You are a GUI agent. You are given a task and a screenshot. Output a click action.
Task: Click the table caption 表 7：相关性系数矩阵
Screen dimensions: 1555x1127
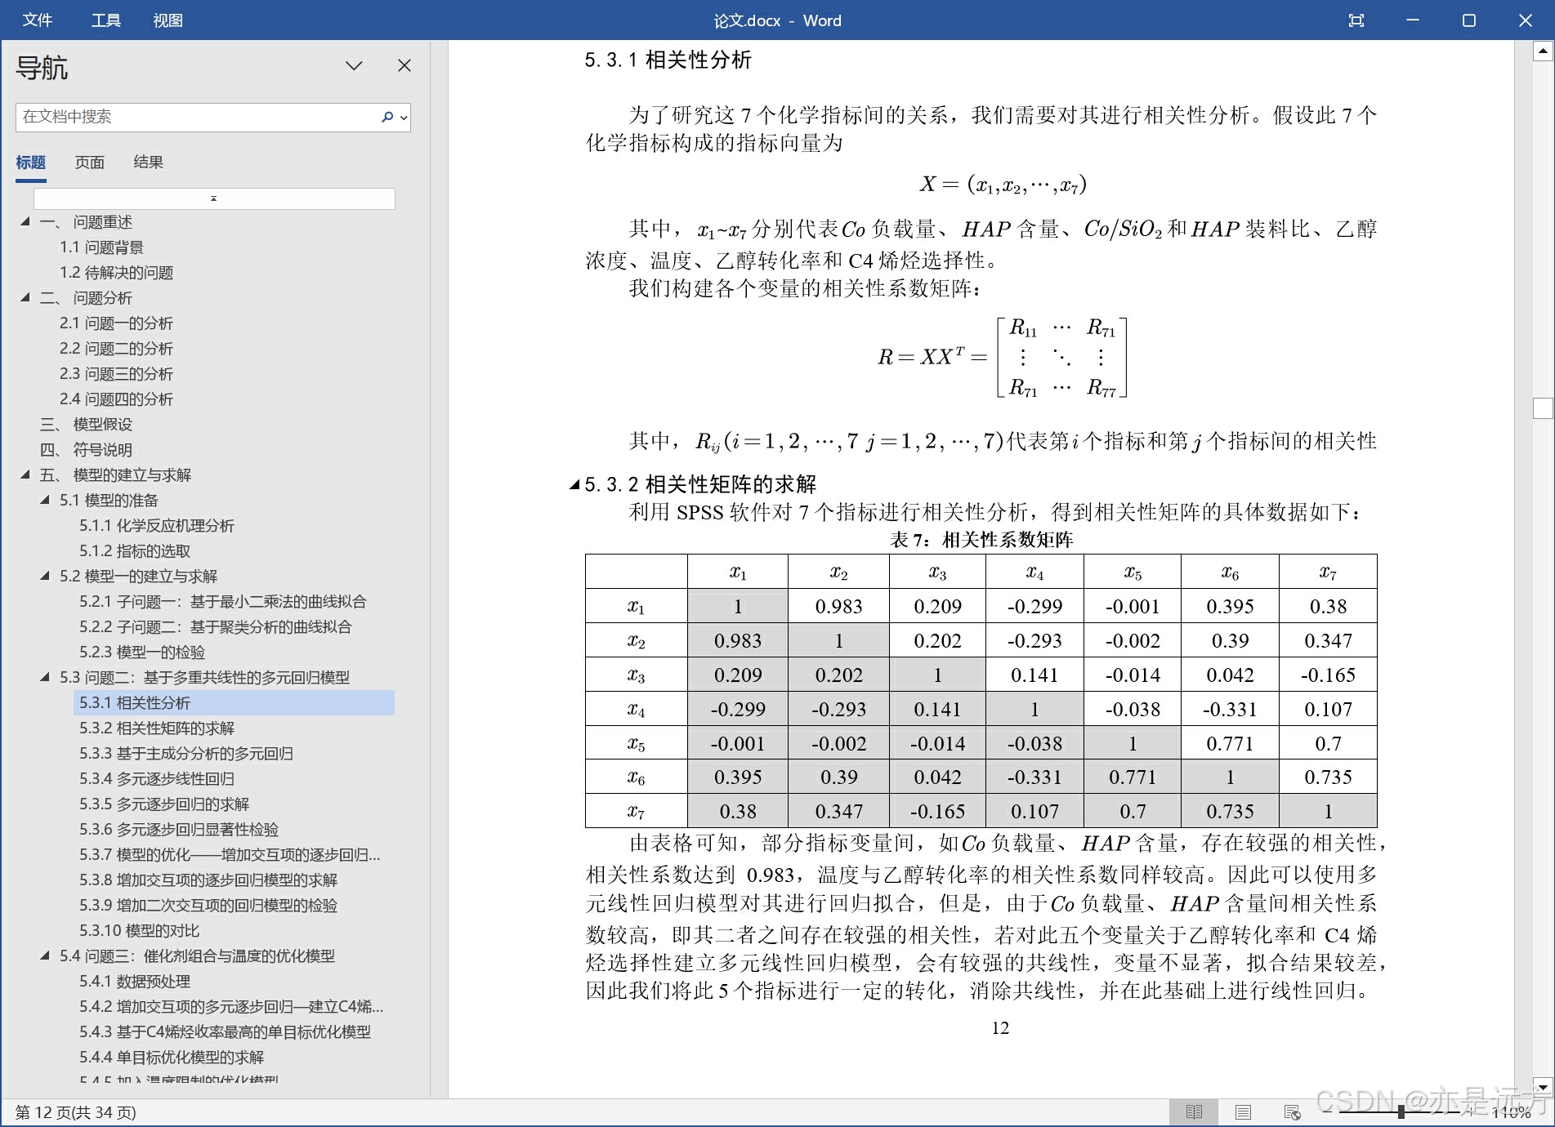tap(981, 540)
